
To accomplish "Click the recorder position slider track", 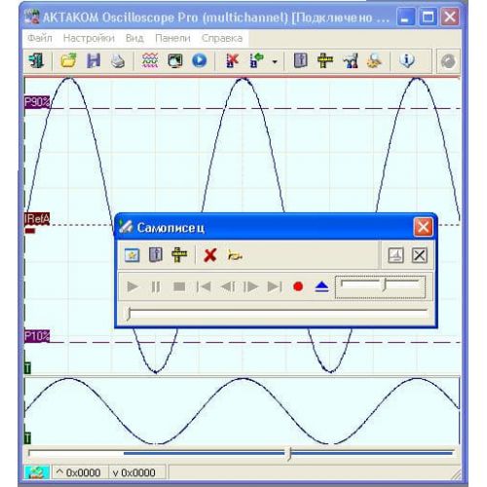I will pos(278,313).
